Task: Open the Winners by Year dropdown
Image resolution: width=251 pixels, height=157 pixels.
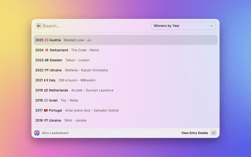Action: [x=183, y=26]
